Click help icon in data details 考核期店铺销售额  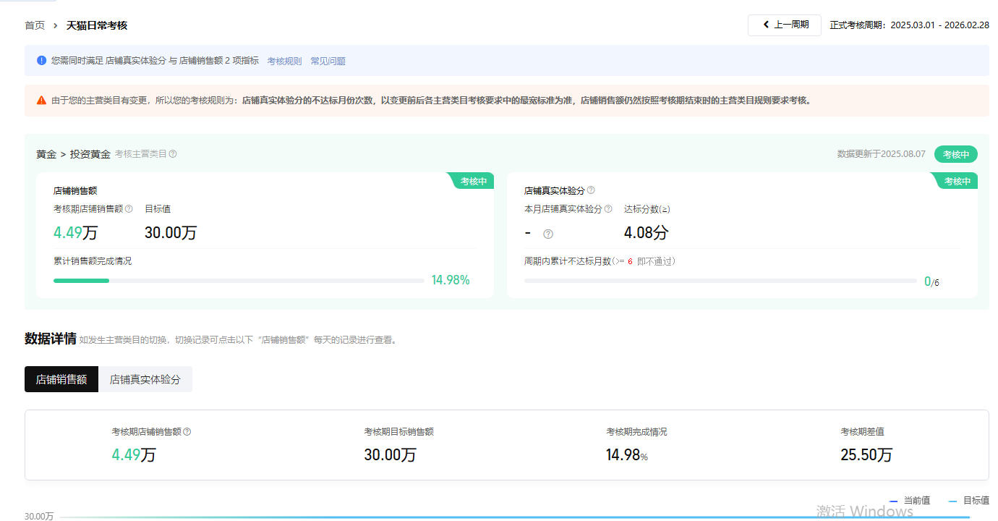point(187,432)
